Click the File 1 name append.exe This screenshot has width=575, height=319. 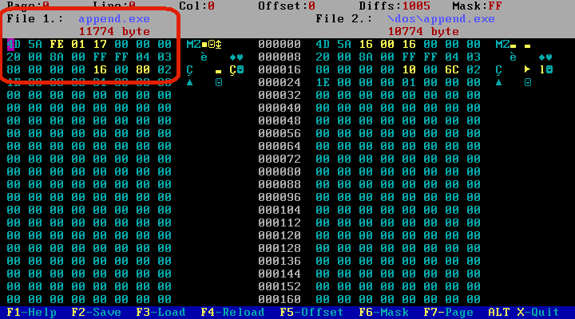coord(114,18)
